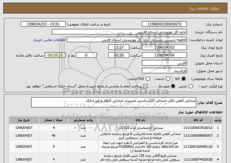Screen dimensions: 231x163
Task: Click the کد کالا column header
Action: click(198, 120)
